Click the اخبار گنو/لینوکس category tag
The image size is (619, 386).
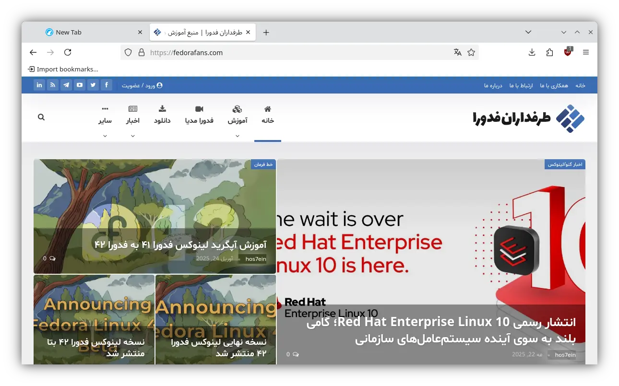(565, 164)
